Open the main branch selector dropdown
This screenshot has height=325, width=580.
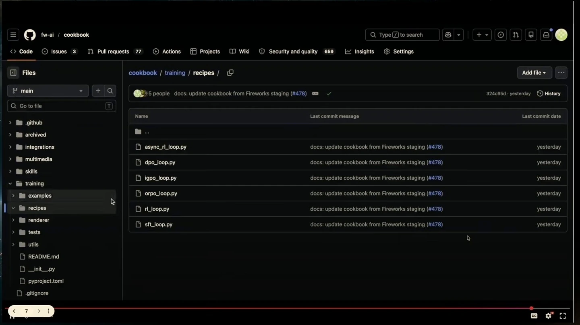click(x=48, y=91)
